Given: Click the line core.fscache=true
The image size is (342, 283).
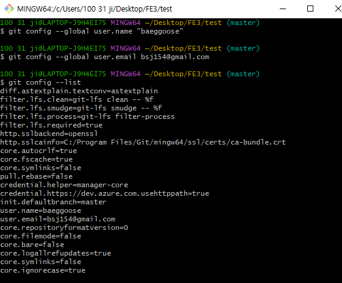Looking at the screenshot, I should [37, 159].
